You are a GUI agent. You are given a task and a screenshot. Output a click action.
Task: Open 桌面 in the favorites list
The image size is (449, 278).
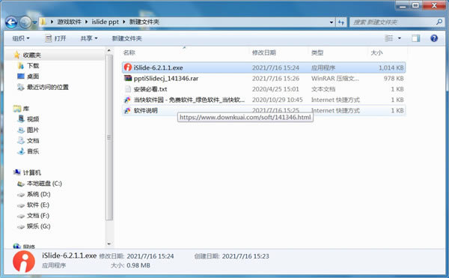33,76
